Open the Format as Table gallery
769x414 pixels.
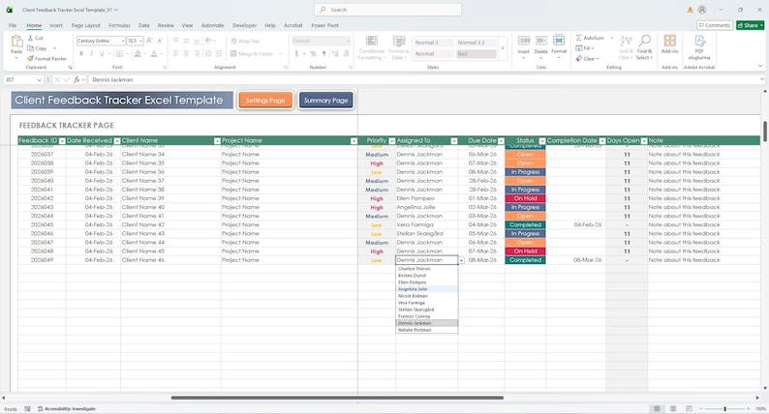point(399,47)
